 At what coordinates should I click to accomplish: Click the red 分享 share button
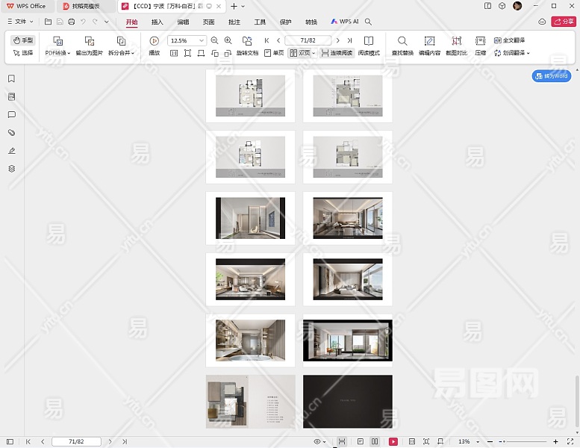[564, 22]
